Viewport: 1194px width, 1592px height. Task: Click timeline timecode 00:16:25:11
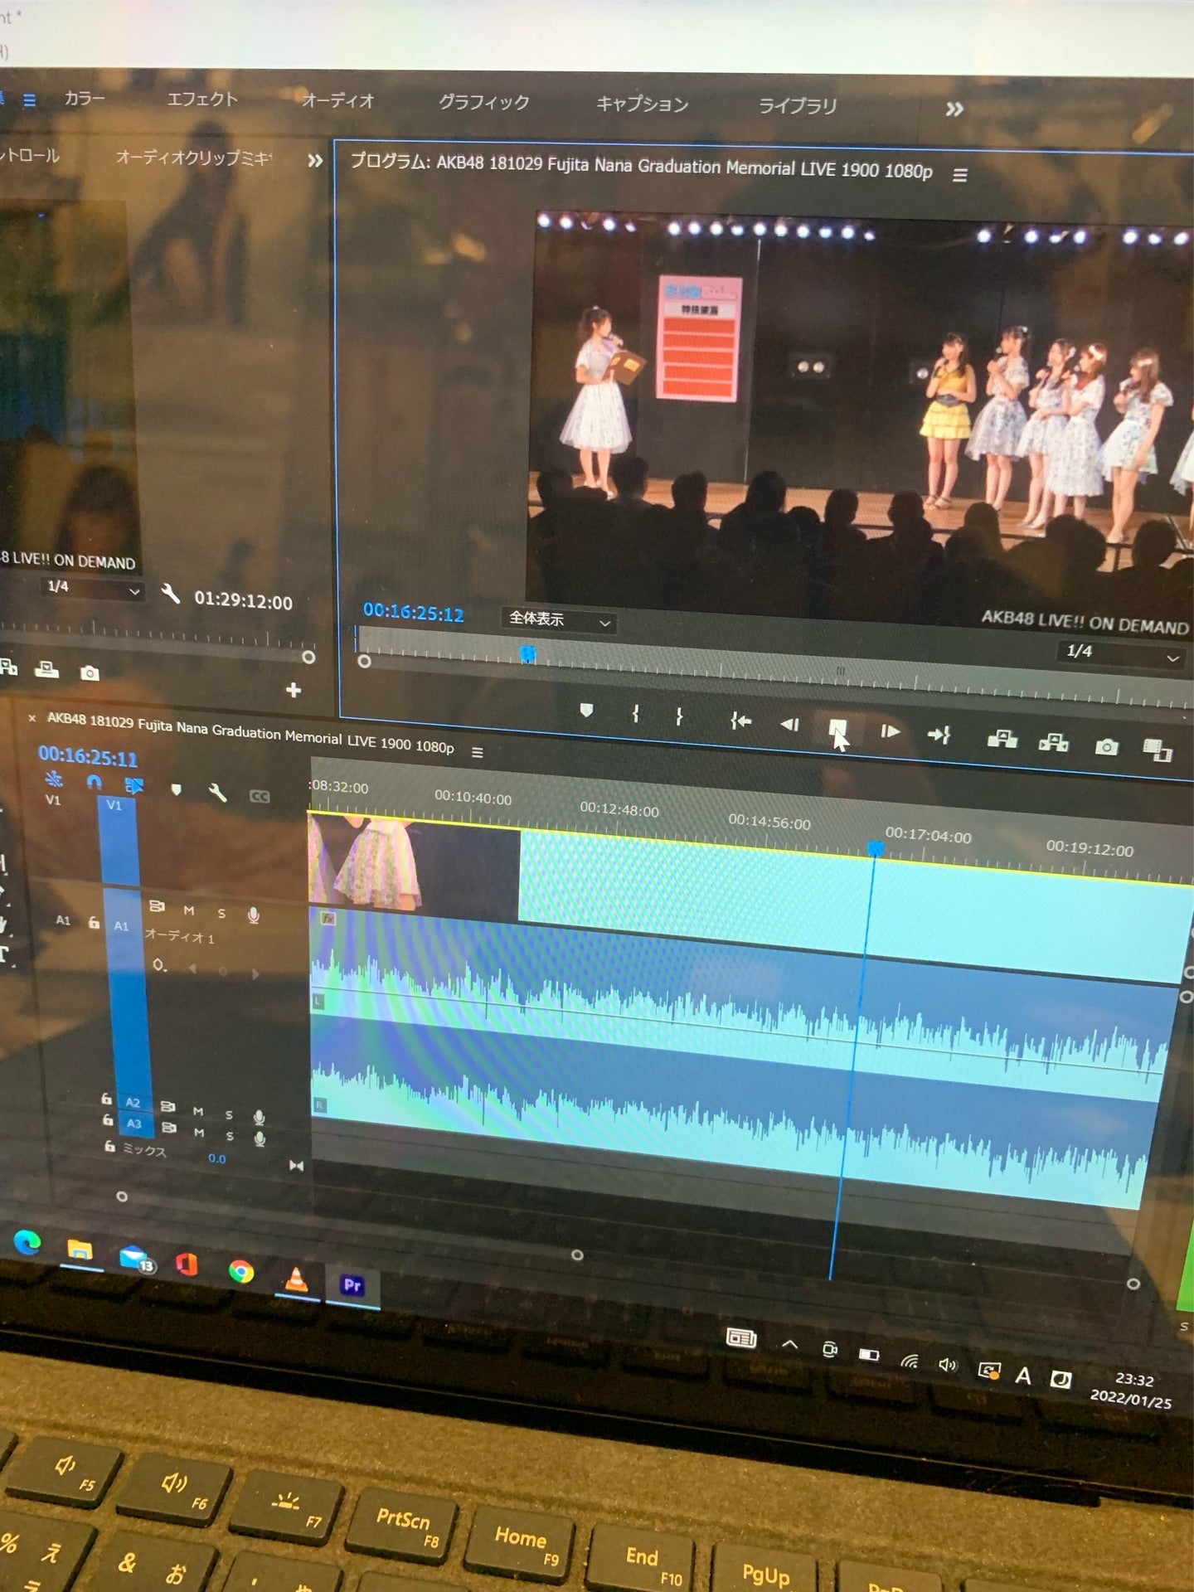[x=88, y=755]
